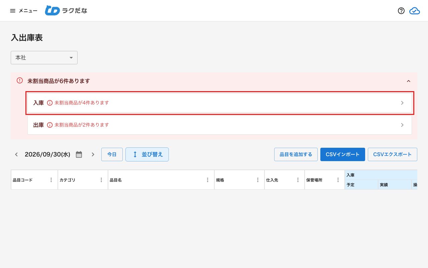
Task: Click the 並び替え sort button
Action: 147,154
